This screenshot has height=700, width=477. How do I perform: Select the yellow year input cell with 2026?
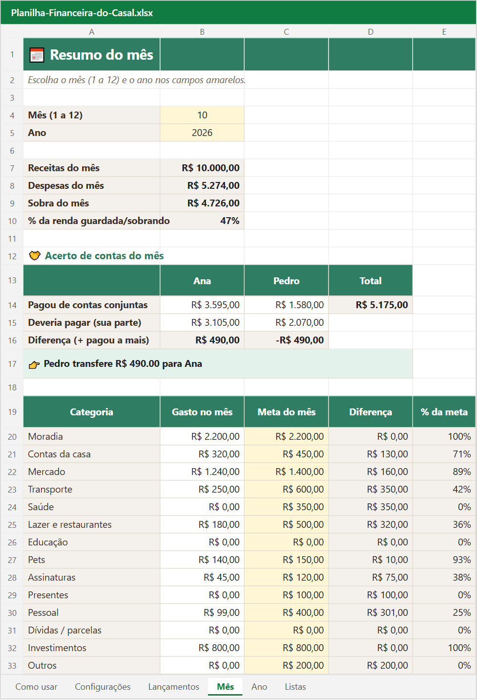(202, 133)
